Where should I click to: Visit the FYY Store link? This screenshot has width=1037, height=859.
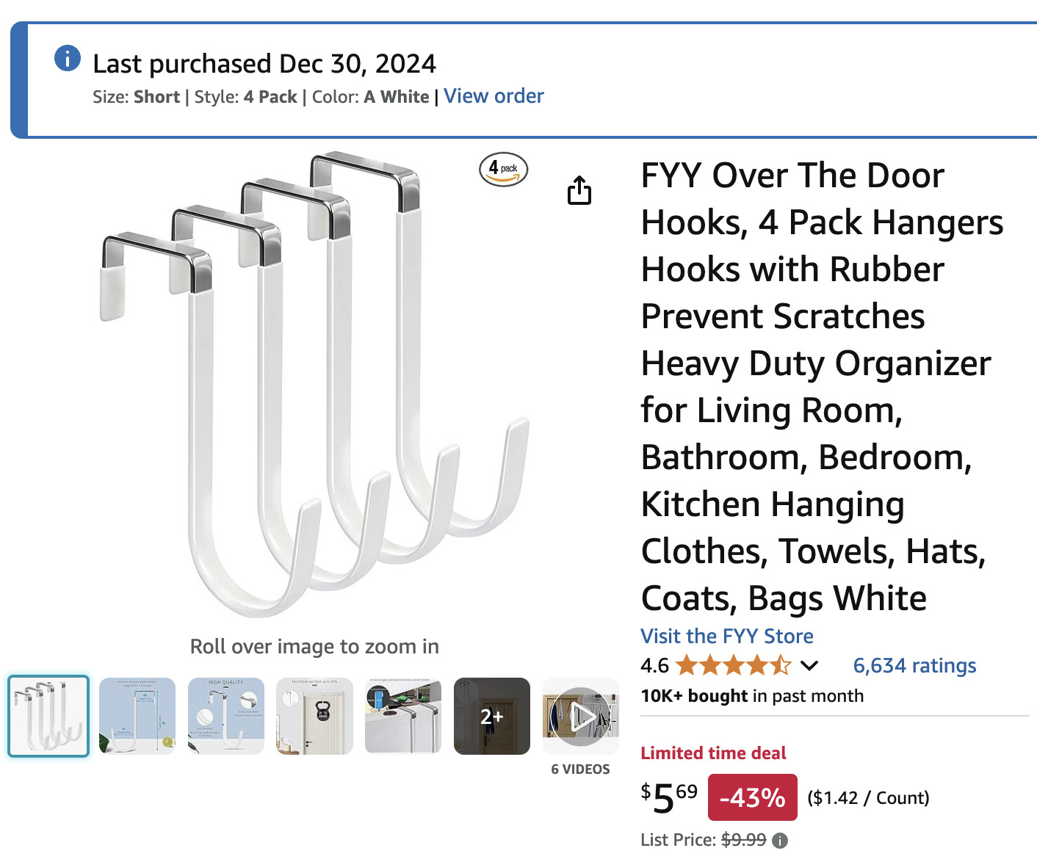point(726,636)
